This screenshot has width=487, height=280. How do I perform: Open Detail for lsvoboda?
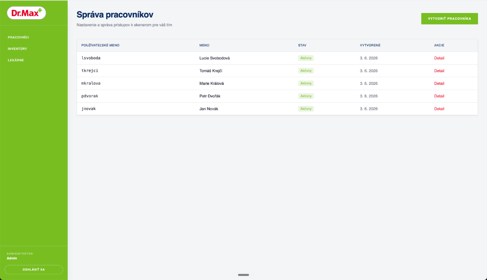(439, 58)
